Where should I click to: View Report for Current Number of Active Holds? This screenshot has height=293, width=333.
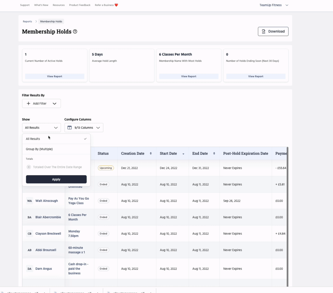click(x=54, y=76)
